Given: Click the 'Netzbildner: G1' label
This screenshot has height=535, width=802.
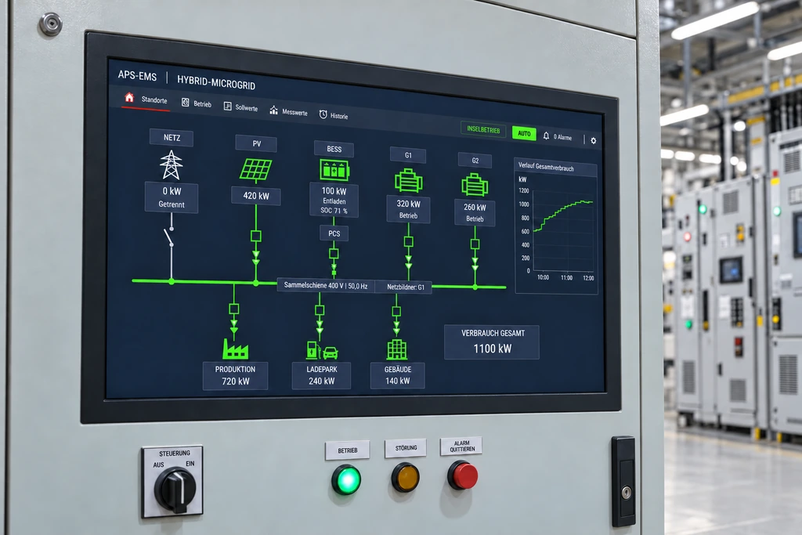Looking at the screenshot, I should (x=405, y=287).
